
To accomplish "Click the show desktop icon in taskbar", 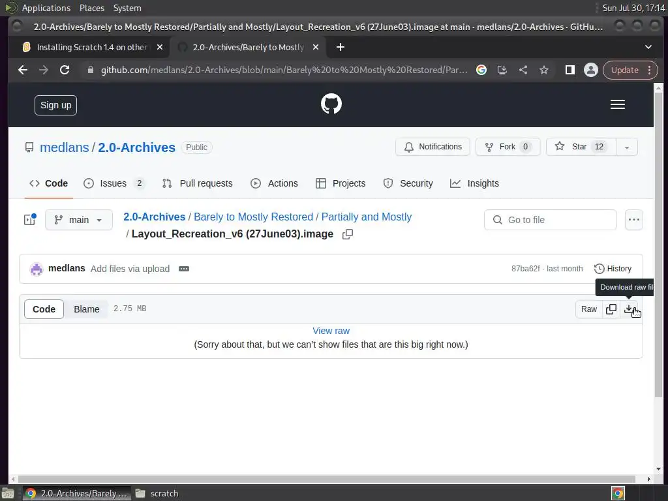I will [8, 493].
